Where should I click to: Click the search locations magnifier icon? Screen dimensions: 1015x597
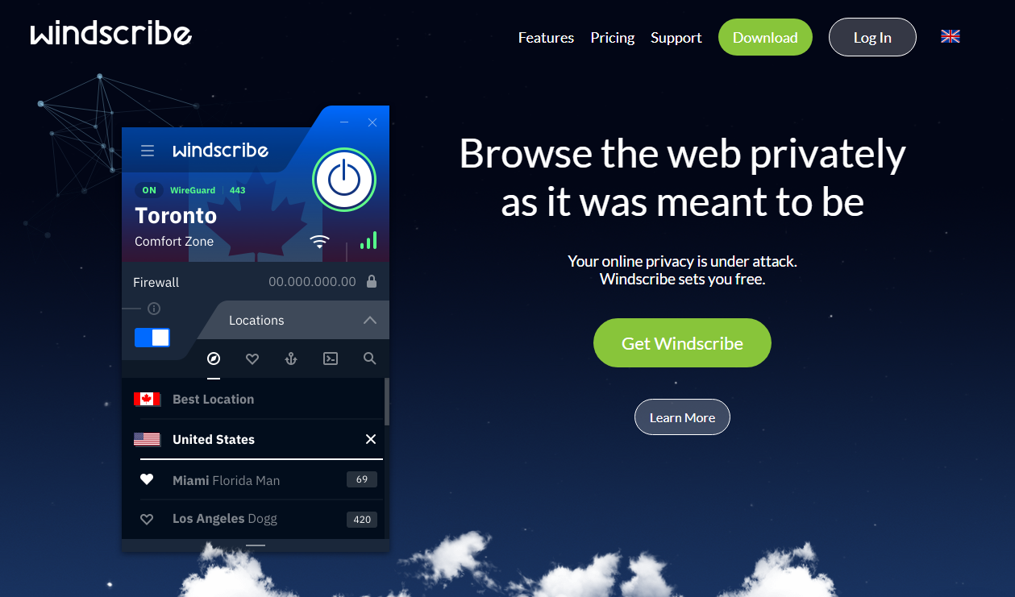(x=369, y=359)
